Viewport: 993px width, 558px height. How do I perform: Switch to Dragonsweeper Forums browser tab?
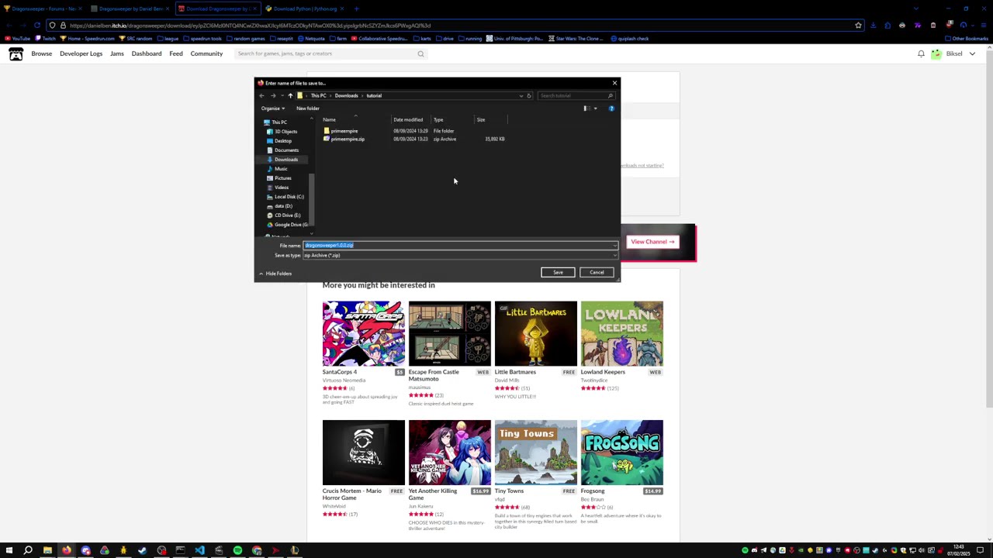click(43, 9)
